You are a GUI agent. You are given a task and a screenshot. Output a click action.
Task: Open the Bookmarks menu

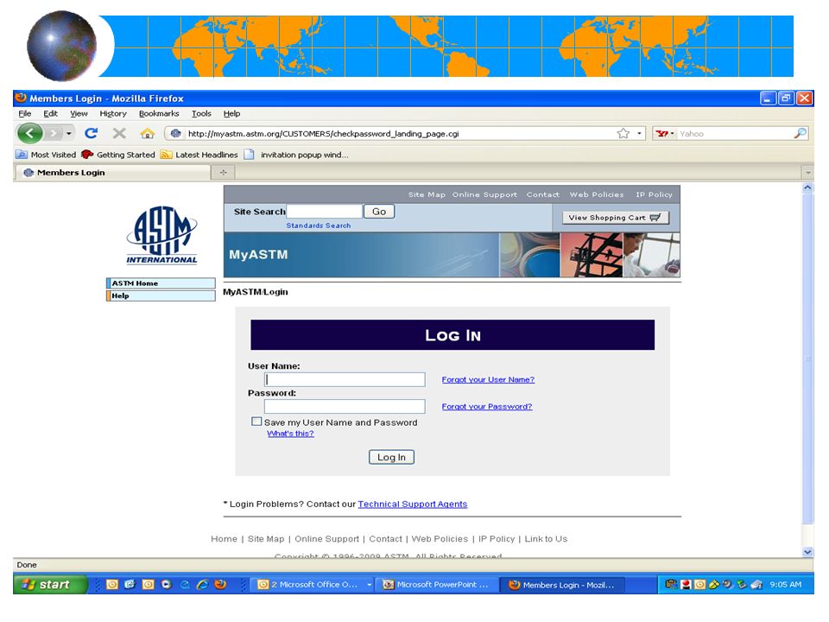click(x=159, y=113)
